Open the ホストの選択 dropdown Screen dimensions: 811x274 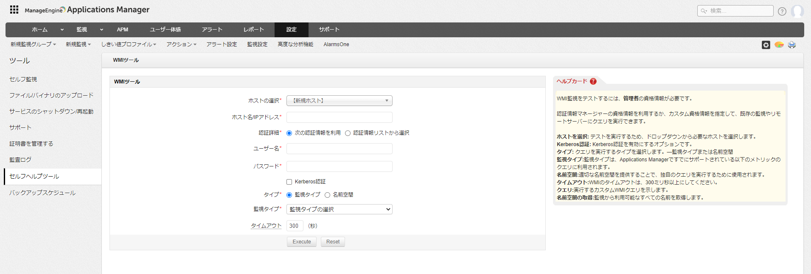[339, 101]
